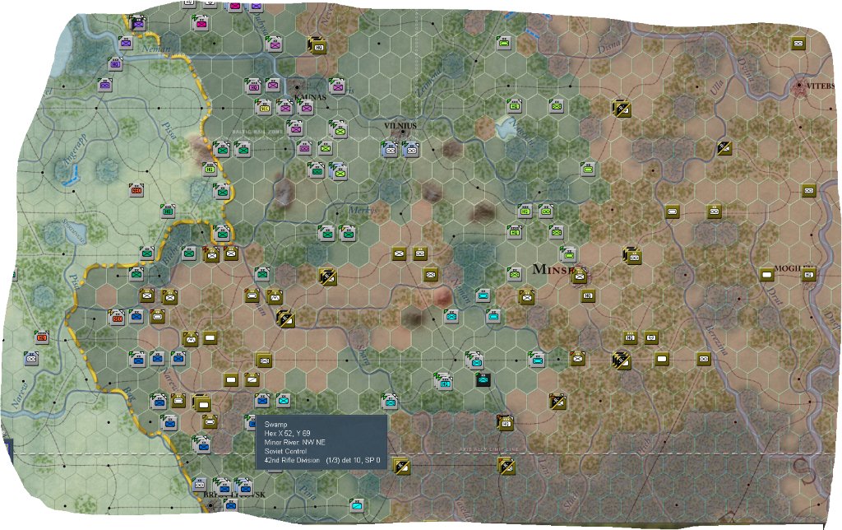Click the olive armored counter north of Vitebsk

point(798,43)
